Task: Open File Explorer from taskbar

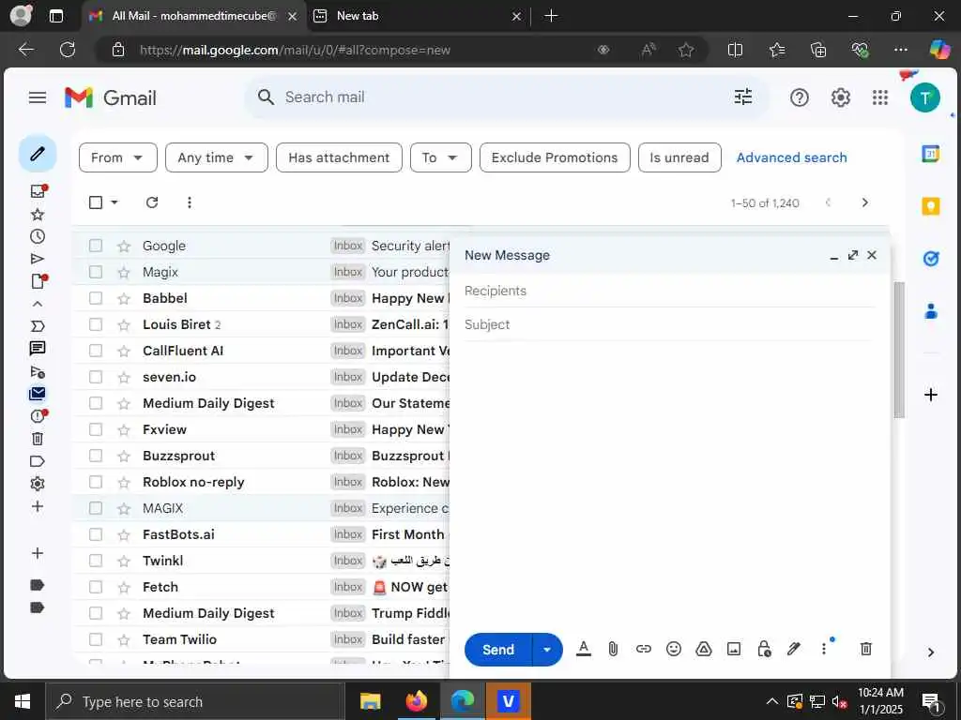Action: pos(370,701)
